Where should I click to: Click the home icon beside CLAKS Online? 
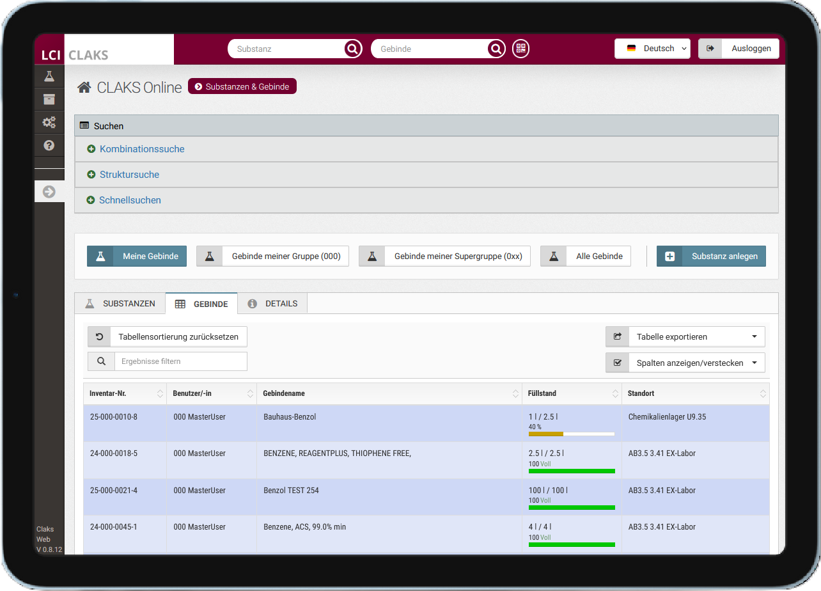click(84, 88)
